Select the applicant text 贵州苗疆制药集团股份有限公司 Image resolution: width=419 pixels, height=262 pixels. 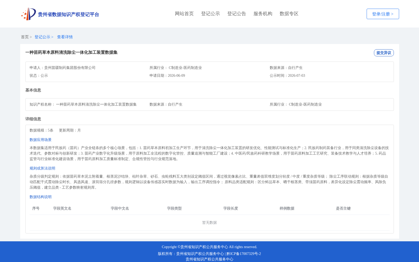pos(70,68)
